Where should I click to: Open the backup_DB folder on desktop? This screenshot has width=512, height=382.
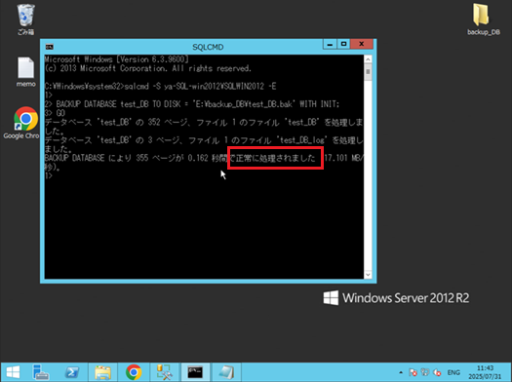click(484, 19)
